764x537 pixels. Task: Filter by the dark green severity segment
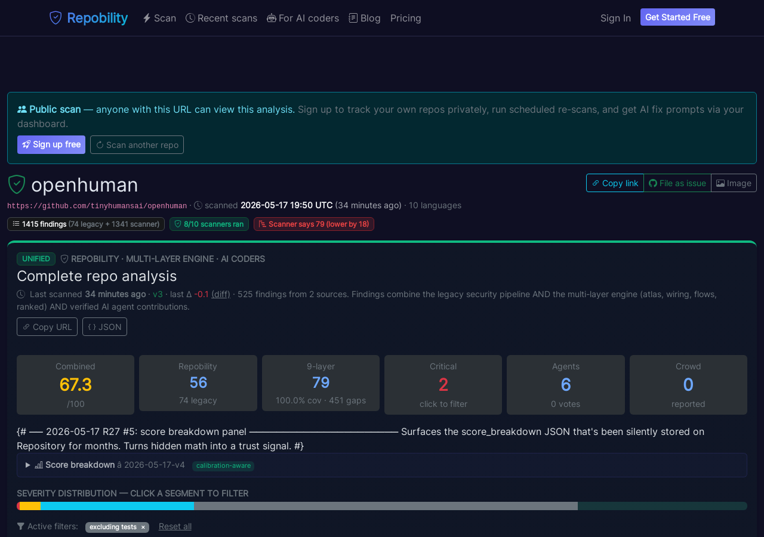pyautogui.click(x=663, y=506)
